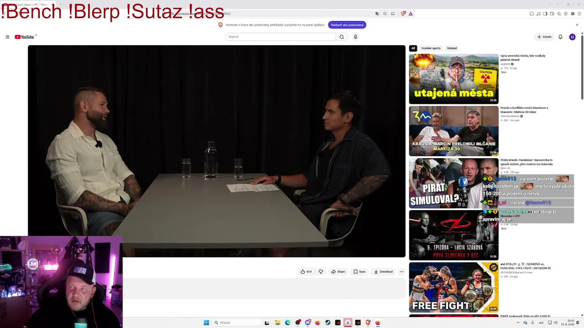Open '5. epizóda Lucia Szabová' thumbnail

point(454,235)
